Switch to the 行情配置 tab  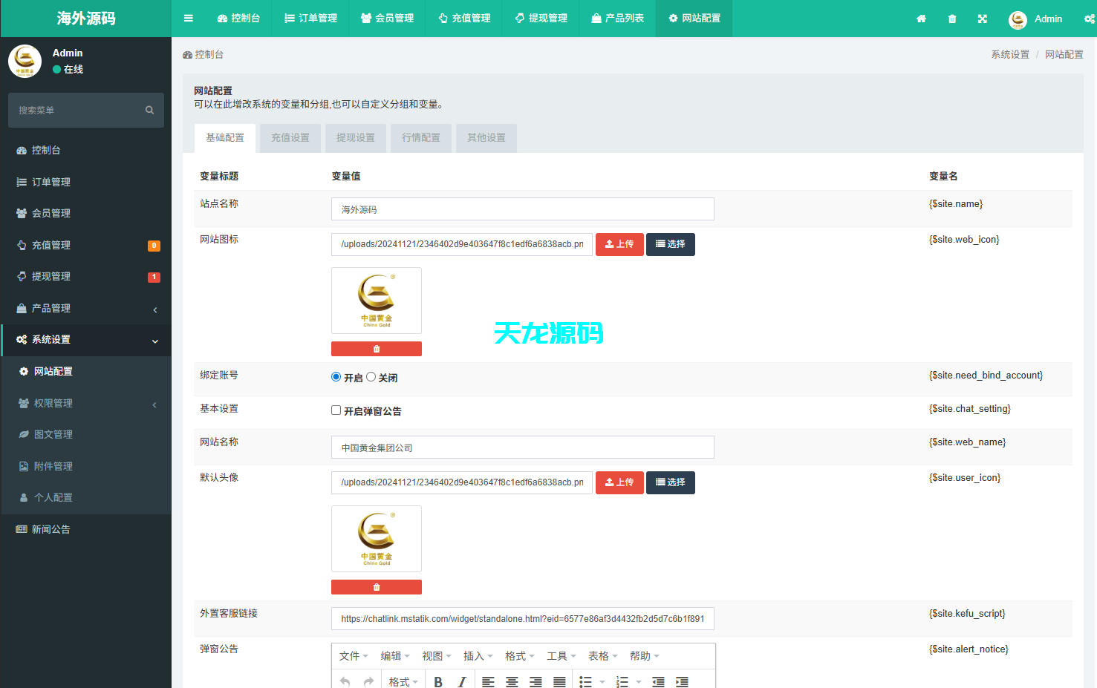(421, 138)
